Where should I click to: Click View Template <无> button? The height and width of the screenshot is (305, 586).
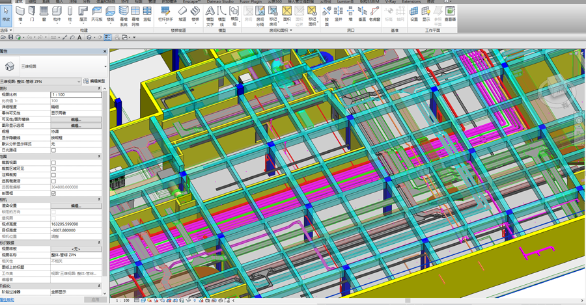76,249
